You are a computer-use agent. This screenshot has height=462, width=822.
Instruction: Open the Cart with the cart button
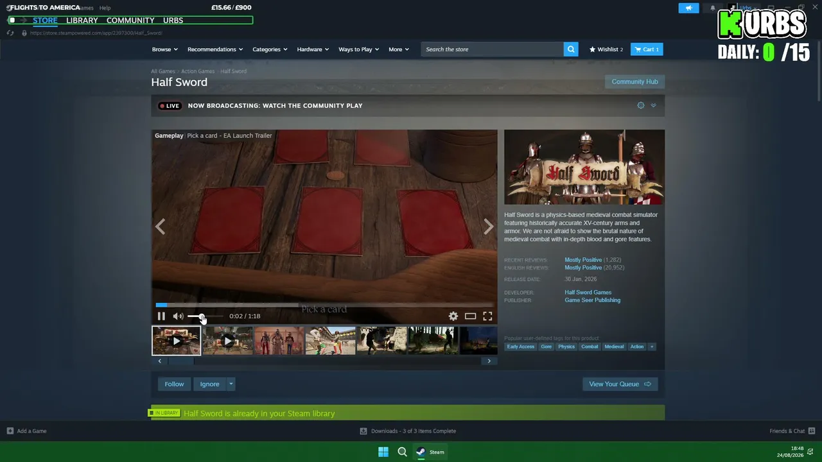(x=647, y=49)
